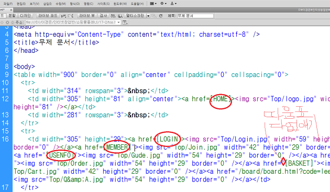Click line number 12 in the gutter
330x192 pixels.
point(5,99)
